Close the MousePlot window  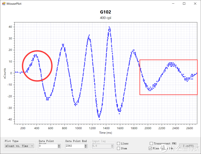[195, 4]
